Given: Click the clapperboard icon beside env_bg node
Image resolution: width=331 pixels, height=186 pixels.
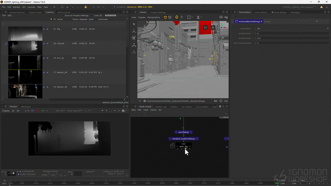Looking at the screenshot, I should coord(172,146).
